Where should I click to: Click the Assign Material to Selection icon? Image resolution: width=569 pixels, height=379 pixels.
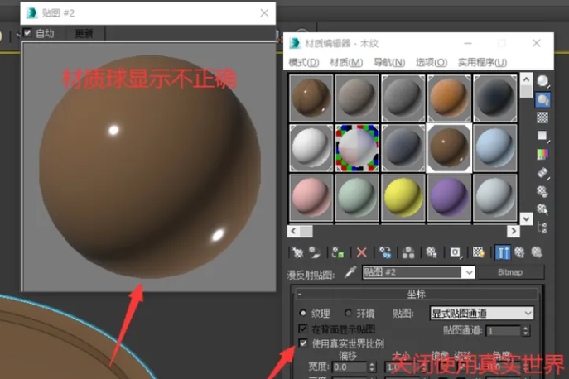click(337, 252)
